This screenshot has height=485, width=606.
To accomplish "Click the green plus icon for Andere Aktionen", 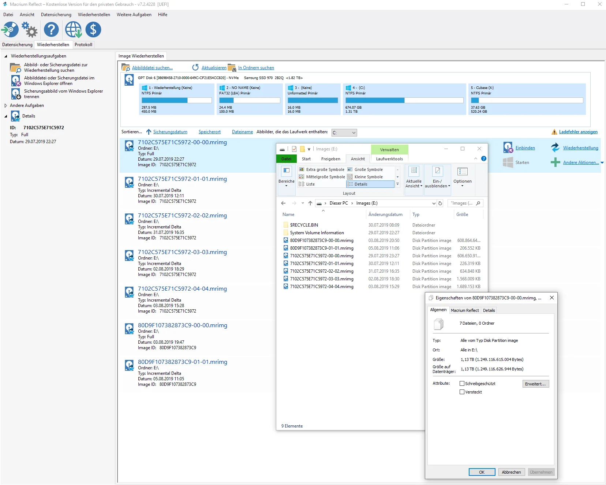I will 555,162.
